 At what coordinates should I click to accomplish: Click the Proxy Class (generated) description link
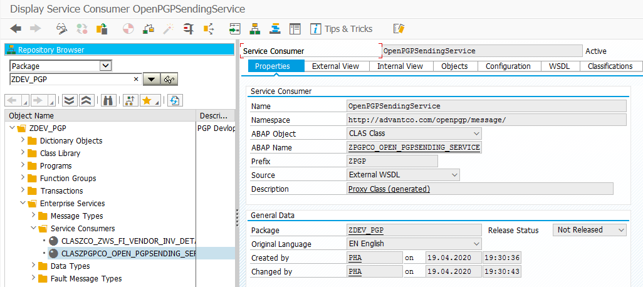tap(389, 189)
